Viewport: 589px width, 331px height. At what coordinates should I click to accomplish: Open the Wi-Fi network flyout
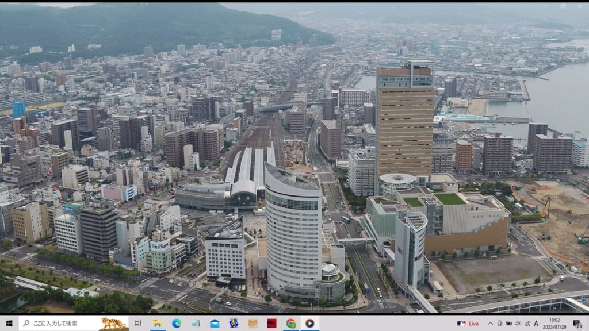click(527, 323)
